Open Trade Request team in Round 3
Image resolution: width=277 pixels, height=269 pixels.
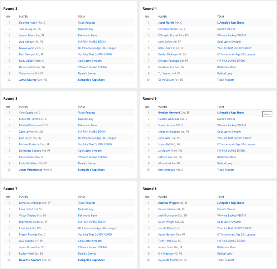click(87, 23)
